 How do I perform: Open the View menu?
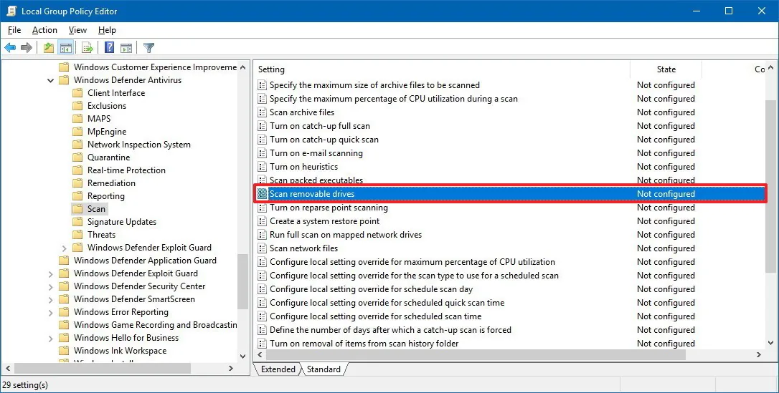click(77, 30)
